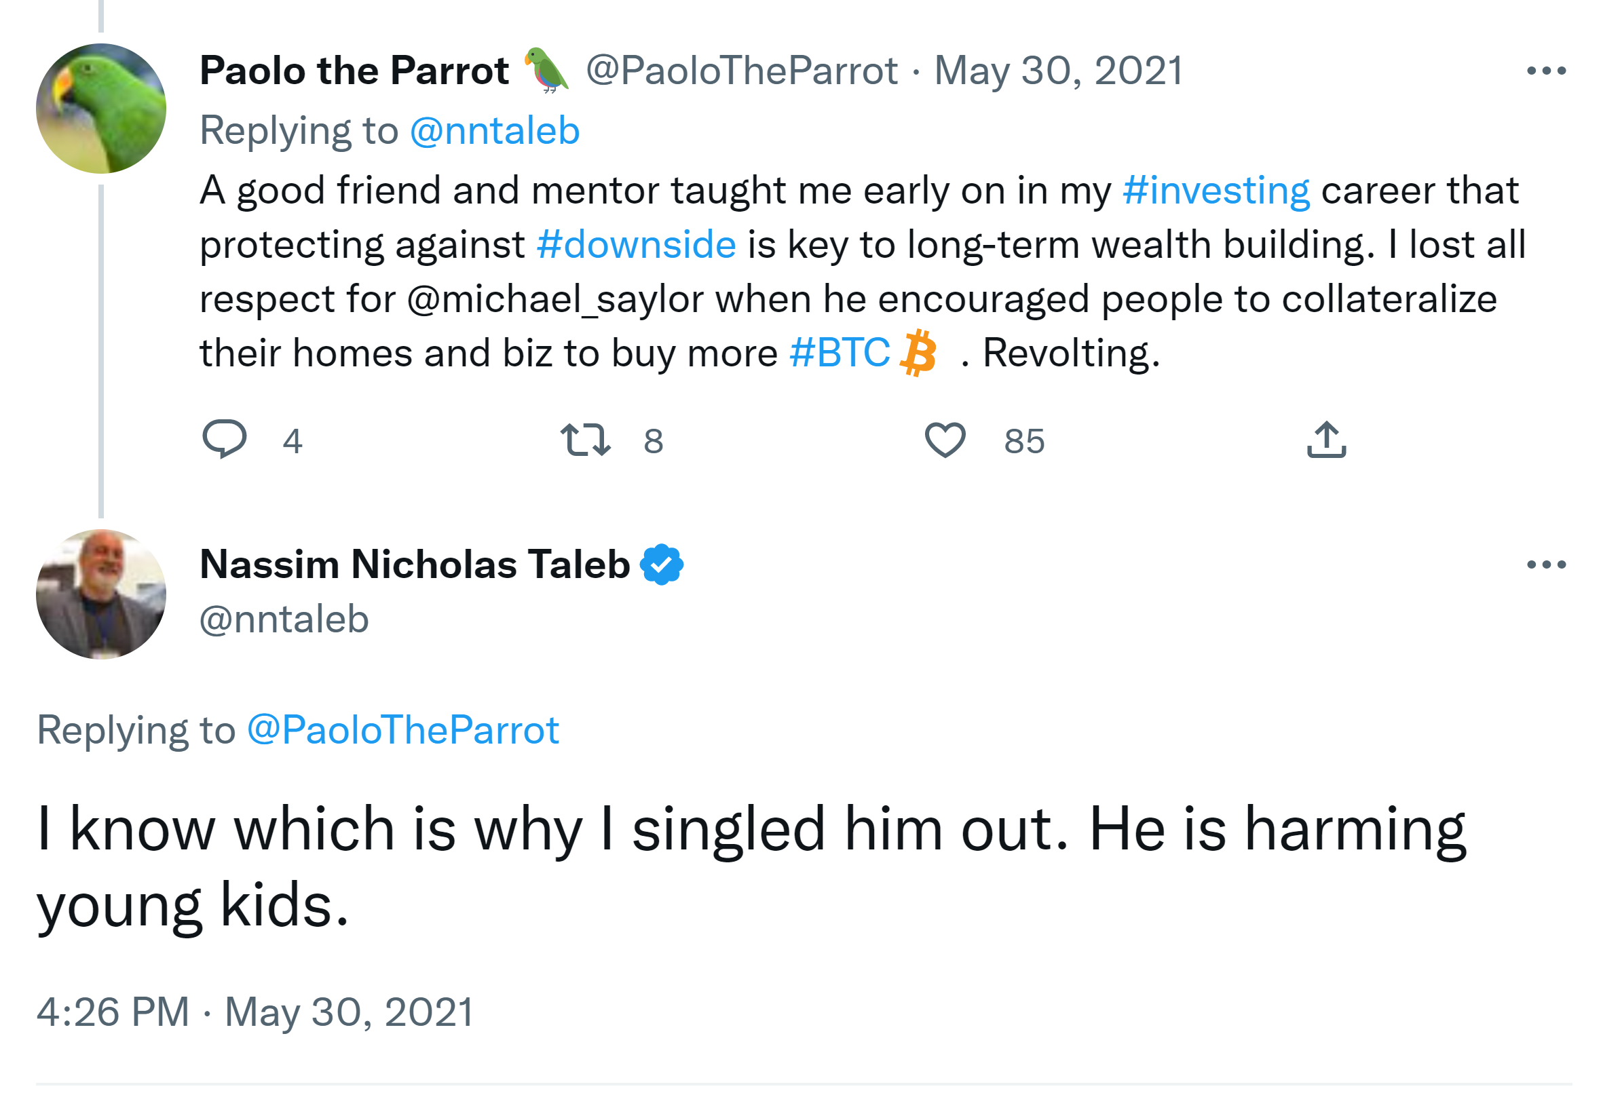Click the reply icon on Paolo's tweet
Screen dimensions: 1601x1112
click(224, 439)
